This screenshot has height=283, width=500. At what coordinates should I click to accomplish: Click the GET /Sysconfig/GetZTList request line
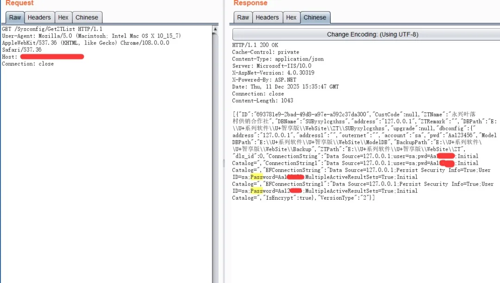point(52,29)
